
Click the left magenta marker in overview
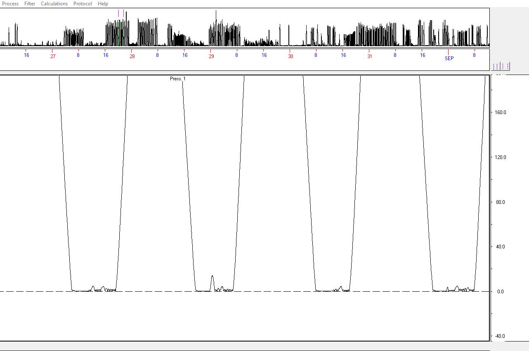(x=119, y=13)
